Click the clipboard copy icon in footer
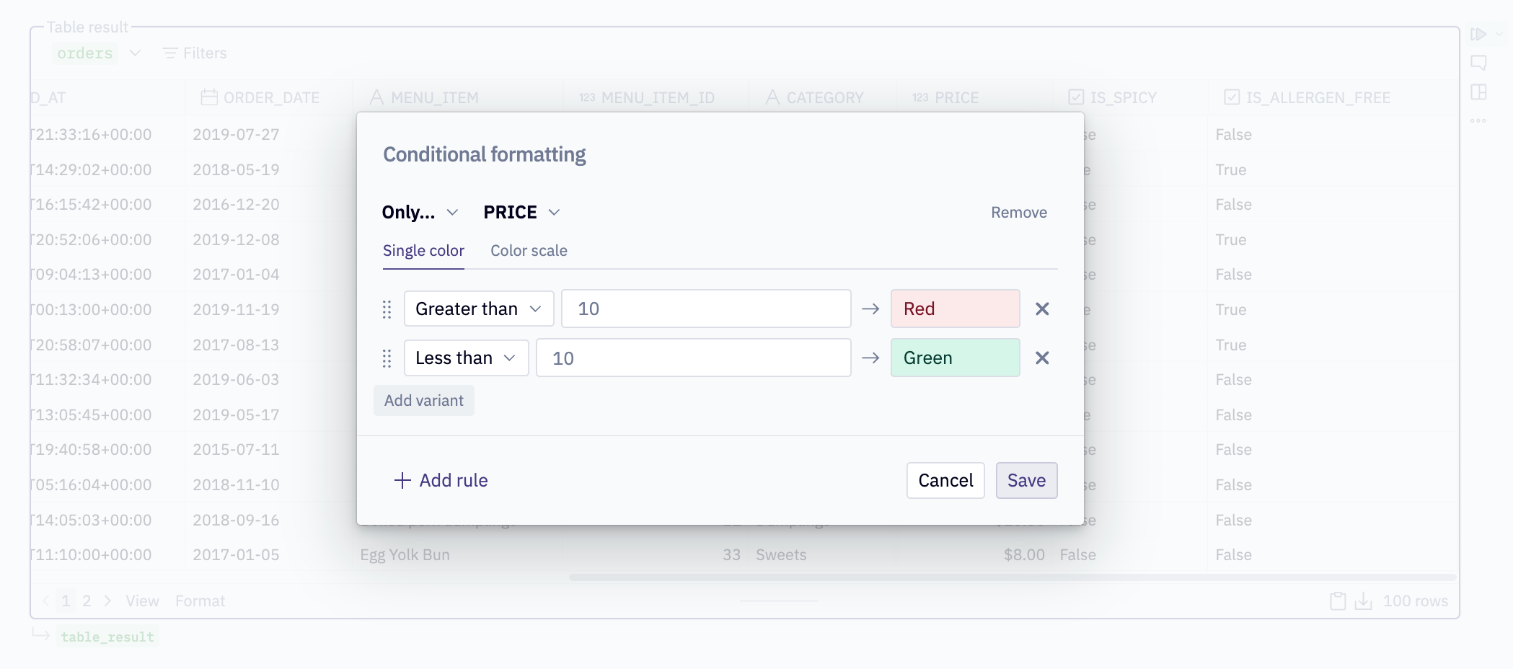The height and width of the screenshot is (669, 1513). point(1338,601)
